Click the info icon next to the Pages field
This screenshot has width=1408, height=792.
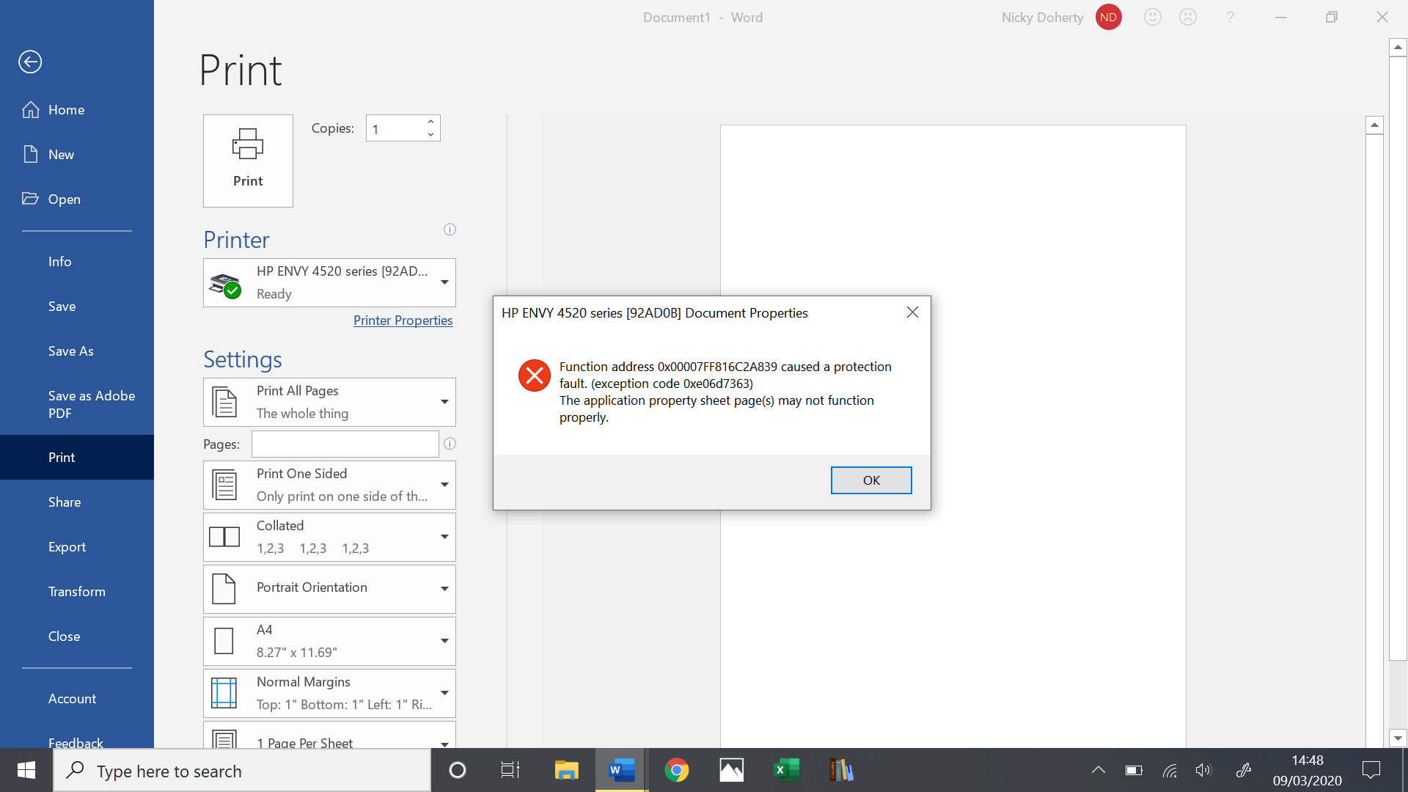450,444
